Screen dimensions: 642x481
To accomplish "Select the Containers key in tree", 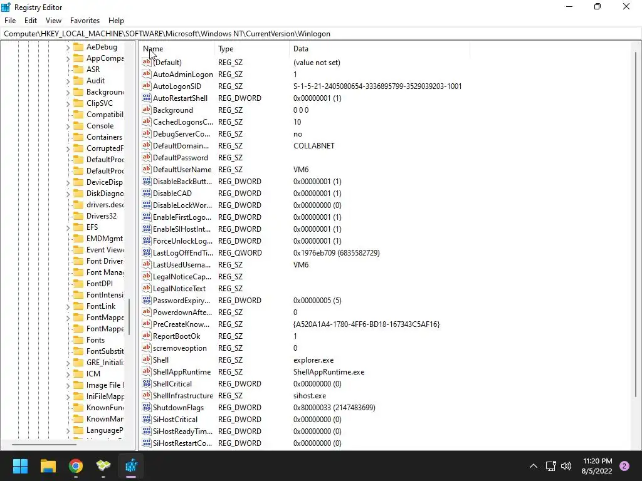I will tap(104, 137).
